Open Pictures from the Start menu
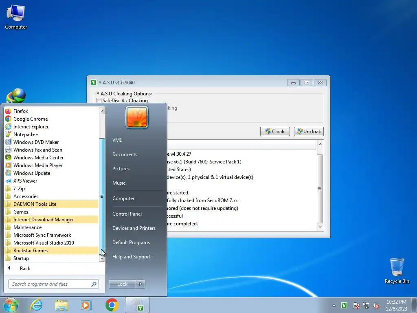417x313 pixels. coord(121,168)
